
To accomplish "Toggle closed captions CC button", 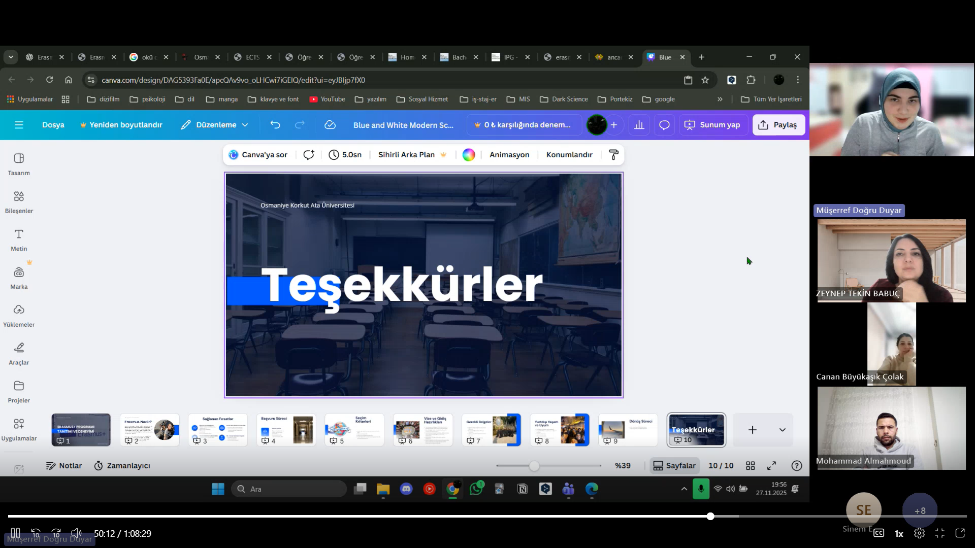I will [x=879, y=533].
